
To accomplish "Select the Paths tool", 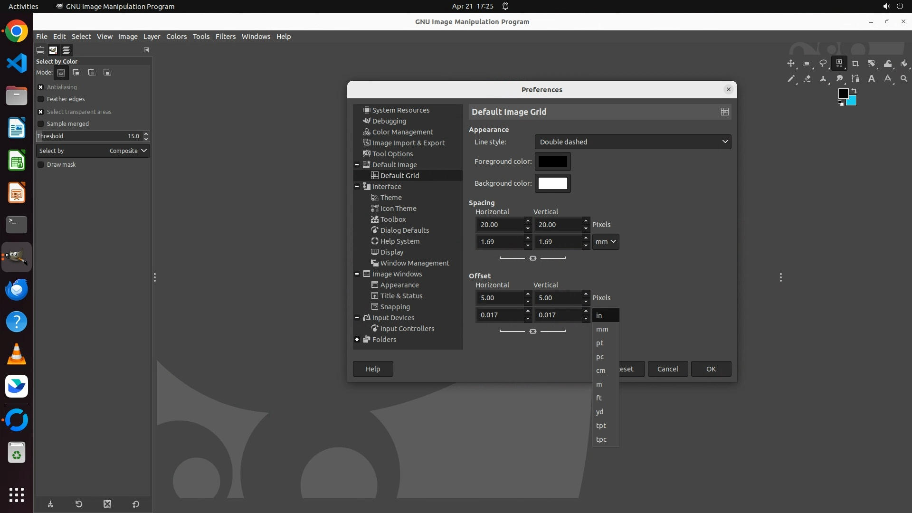I will point(855,79).
